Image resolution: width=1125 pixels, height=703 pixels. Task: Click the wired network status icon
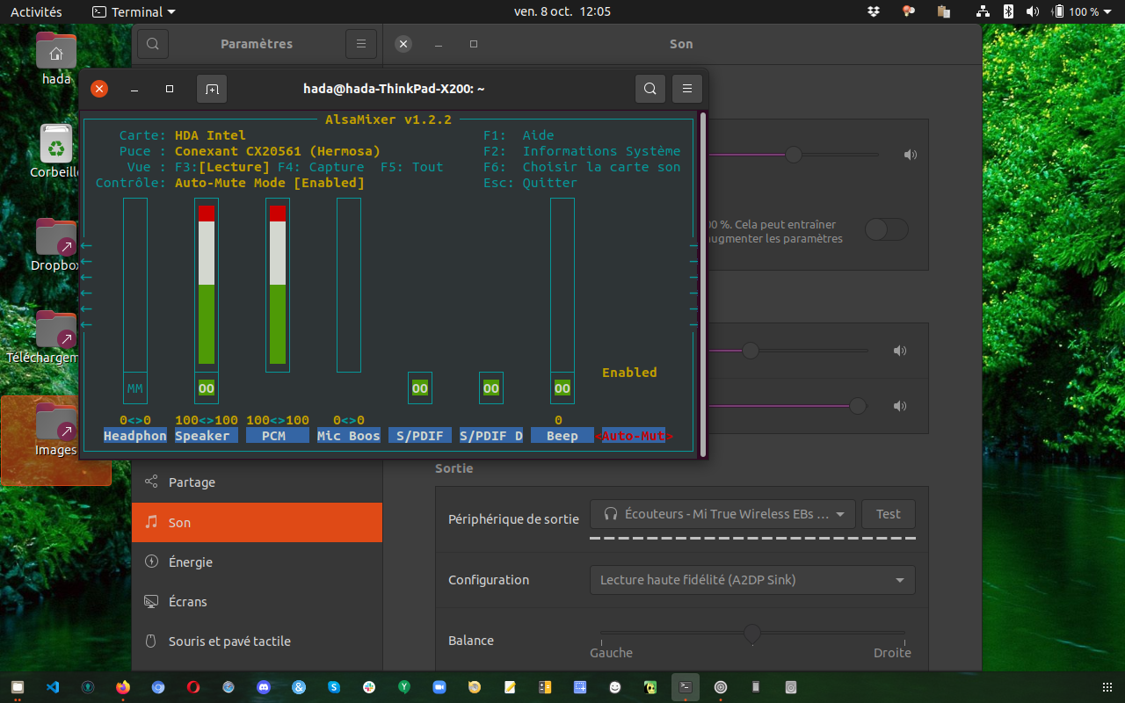(983, 11)
